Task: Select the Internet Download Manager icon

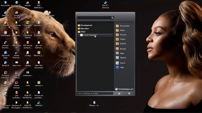Action: pos(5,45)
